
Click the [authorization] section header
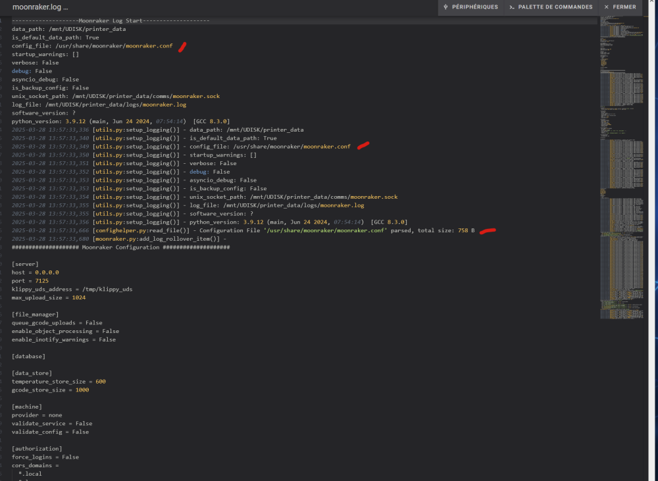pyautogui.click(x=37, y=449)
